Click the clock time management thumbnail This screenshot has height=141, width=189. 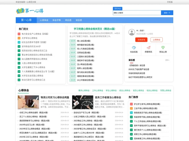[x=83, y=102]
